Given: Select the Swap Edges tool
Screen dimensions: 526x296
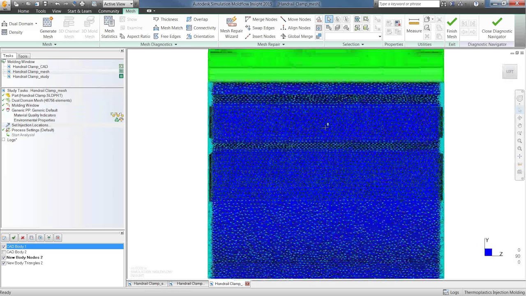Looking at the screenshot, I should pos(260,28).
